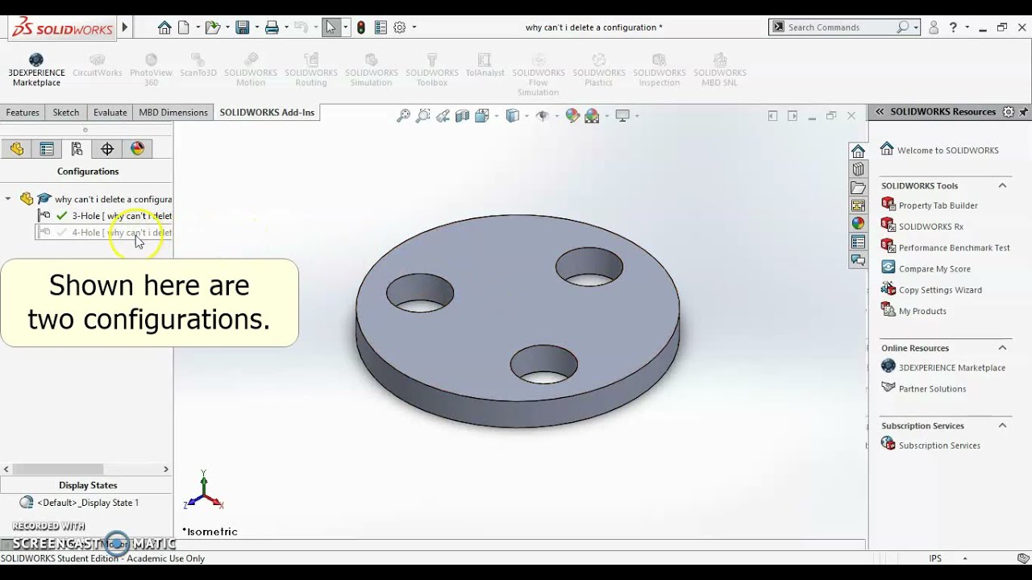Switch to DimXpertManager tab icon
Screen dimensions: 1032x580
click(x=107, y=149)
